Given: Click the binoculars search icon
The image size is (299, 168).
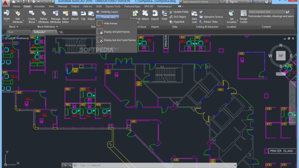Looking at the screenshot, I should 222,2.
